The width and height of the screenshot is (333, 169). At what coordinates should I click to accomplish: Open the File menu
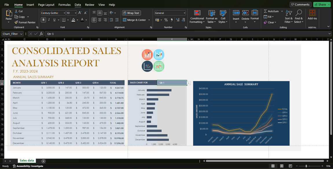(x=7, y=5)
